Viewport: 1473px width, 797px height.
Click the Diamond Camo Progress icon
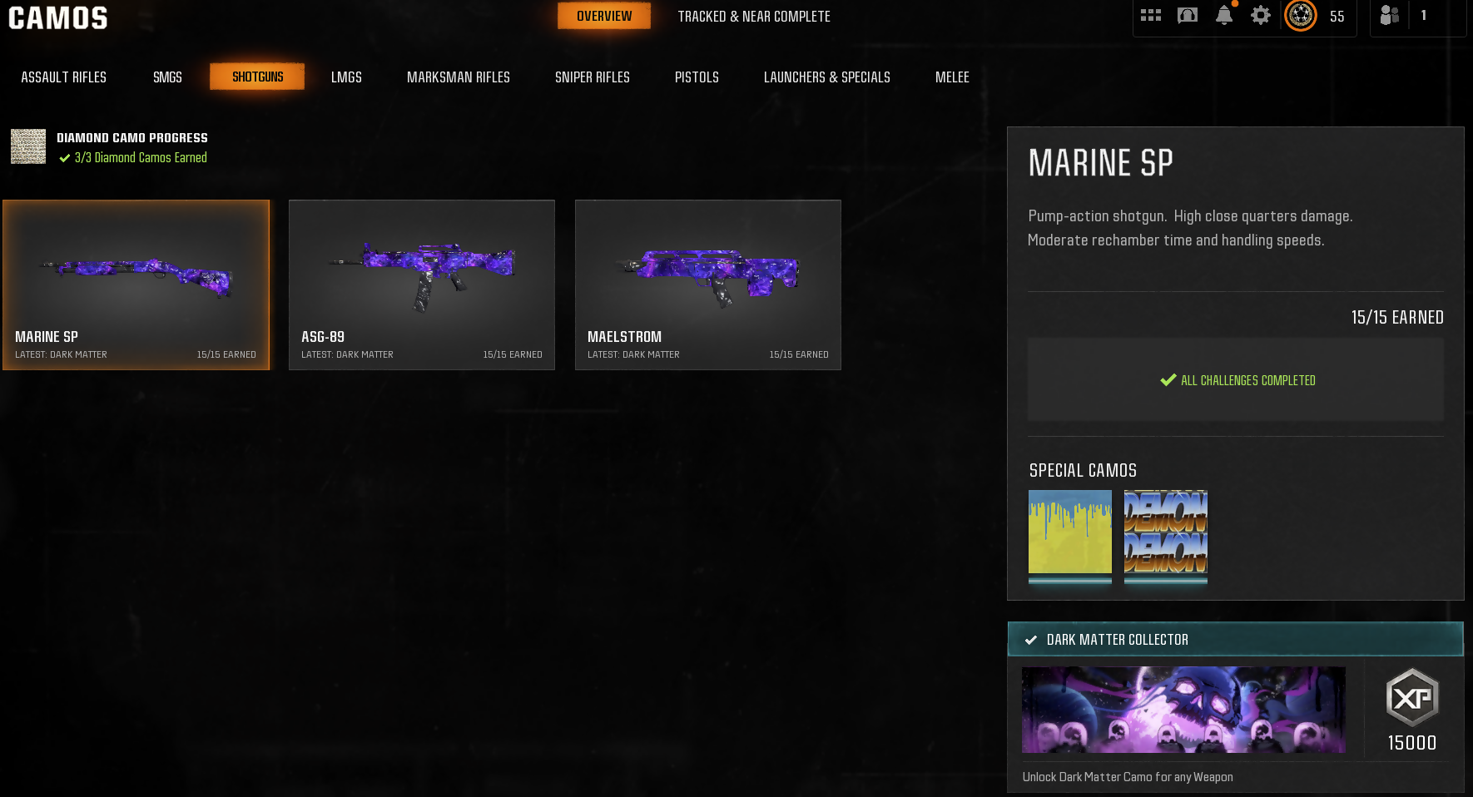(x=28, y=146)
